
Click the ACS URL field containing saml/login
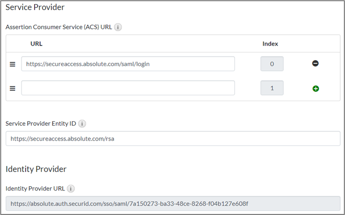click(128, 64)
